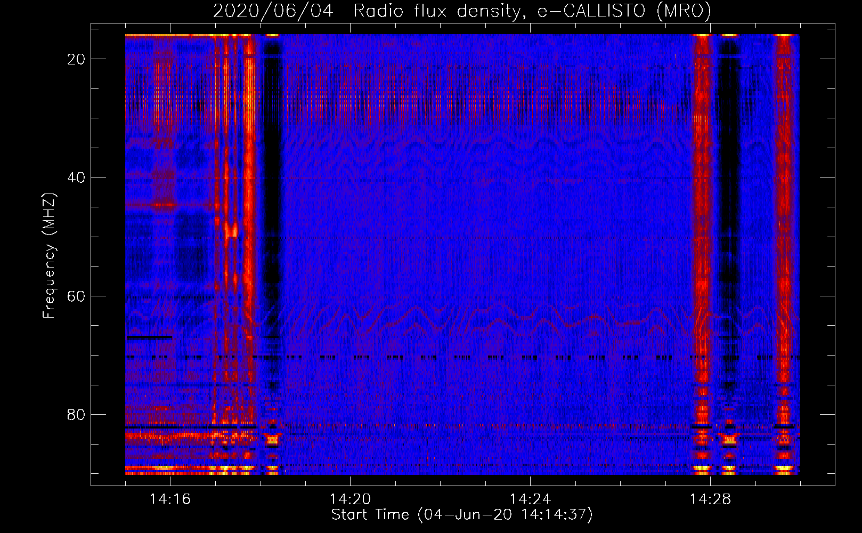Click the 'Start Time (04-Jun-20 14:14:37)' axis label
The height and width of the screenshot is (533, 862).
(462, 515)
